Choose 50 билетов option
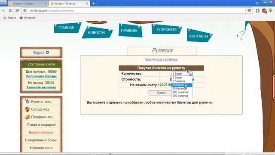275x155 pixels. pyautogui.click(x=182, y=89)
